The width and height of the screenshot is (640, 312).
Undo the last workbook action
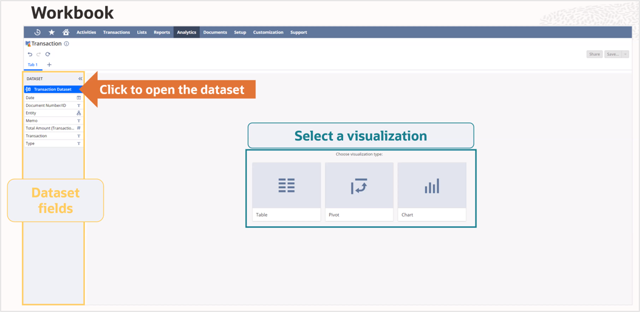tap(30, 54)
